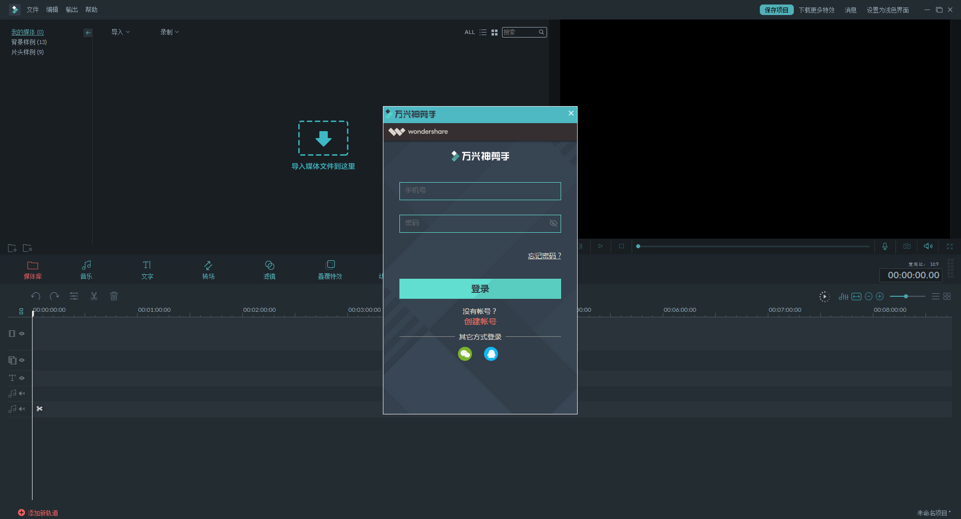Switch media library to list view
Viewport: 961px width, 519px height.
click(483, 32)
